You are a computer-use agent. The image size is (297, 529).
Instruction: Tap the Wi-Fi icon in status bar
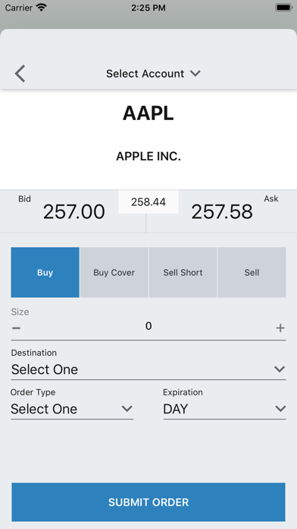tap(42, 8)
